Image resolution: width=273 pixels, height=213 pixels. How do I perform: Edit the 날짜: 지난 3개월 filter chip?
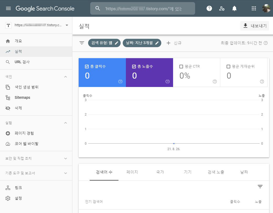click(x=142, y=43)
